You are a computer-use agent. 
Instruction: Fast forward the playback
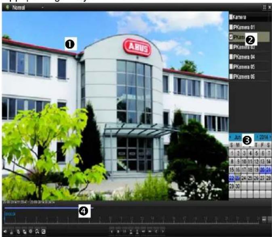point(150,231)
